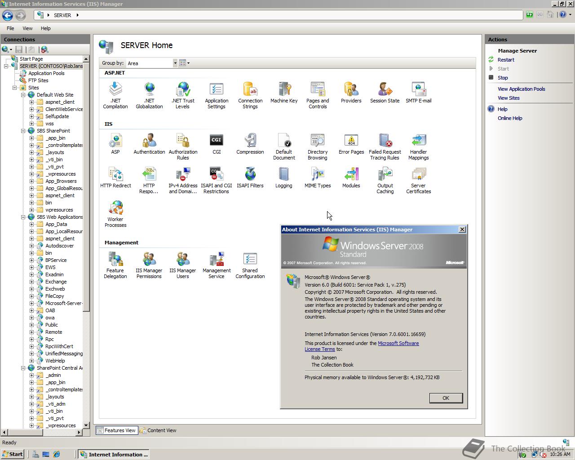The width and height of the screenshot is (575, 460).
Task: Open Feature Delegation in Management
Action: point(115,265)
